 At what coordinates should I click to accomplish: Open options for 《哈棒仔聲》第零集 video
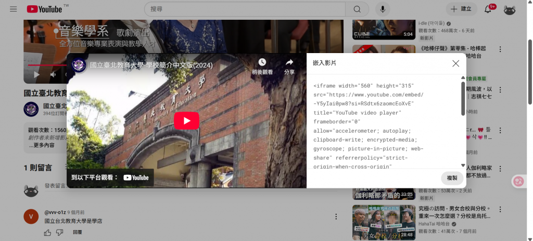tap(500, 49)
